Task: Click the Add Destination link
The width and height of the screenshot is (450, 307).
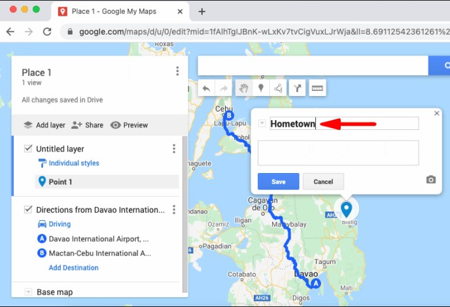Action: click(73, 268)
